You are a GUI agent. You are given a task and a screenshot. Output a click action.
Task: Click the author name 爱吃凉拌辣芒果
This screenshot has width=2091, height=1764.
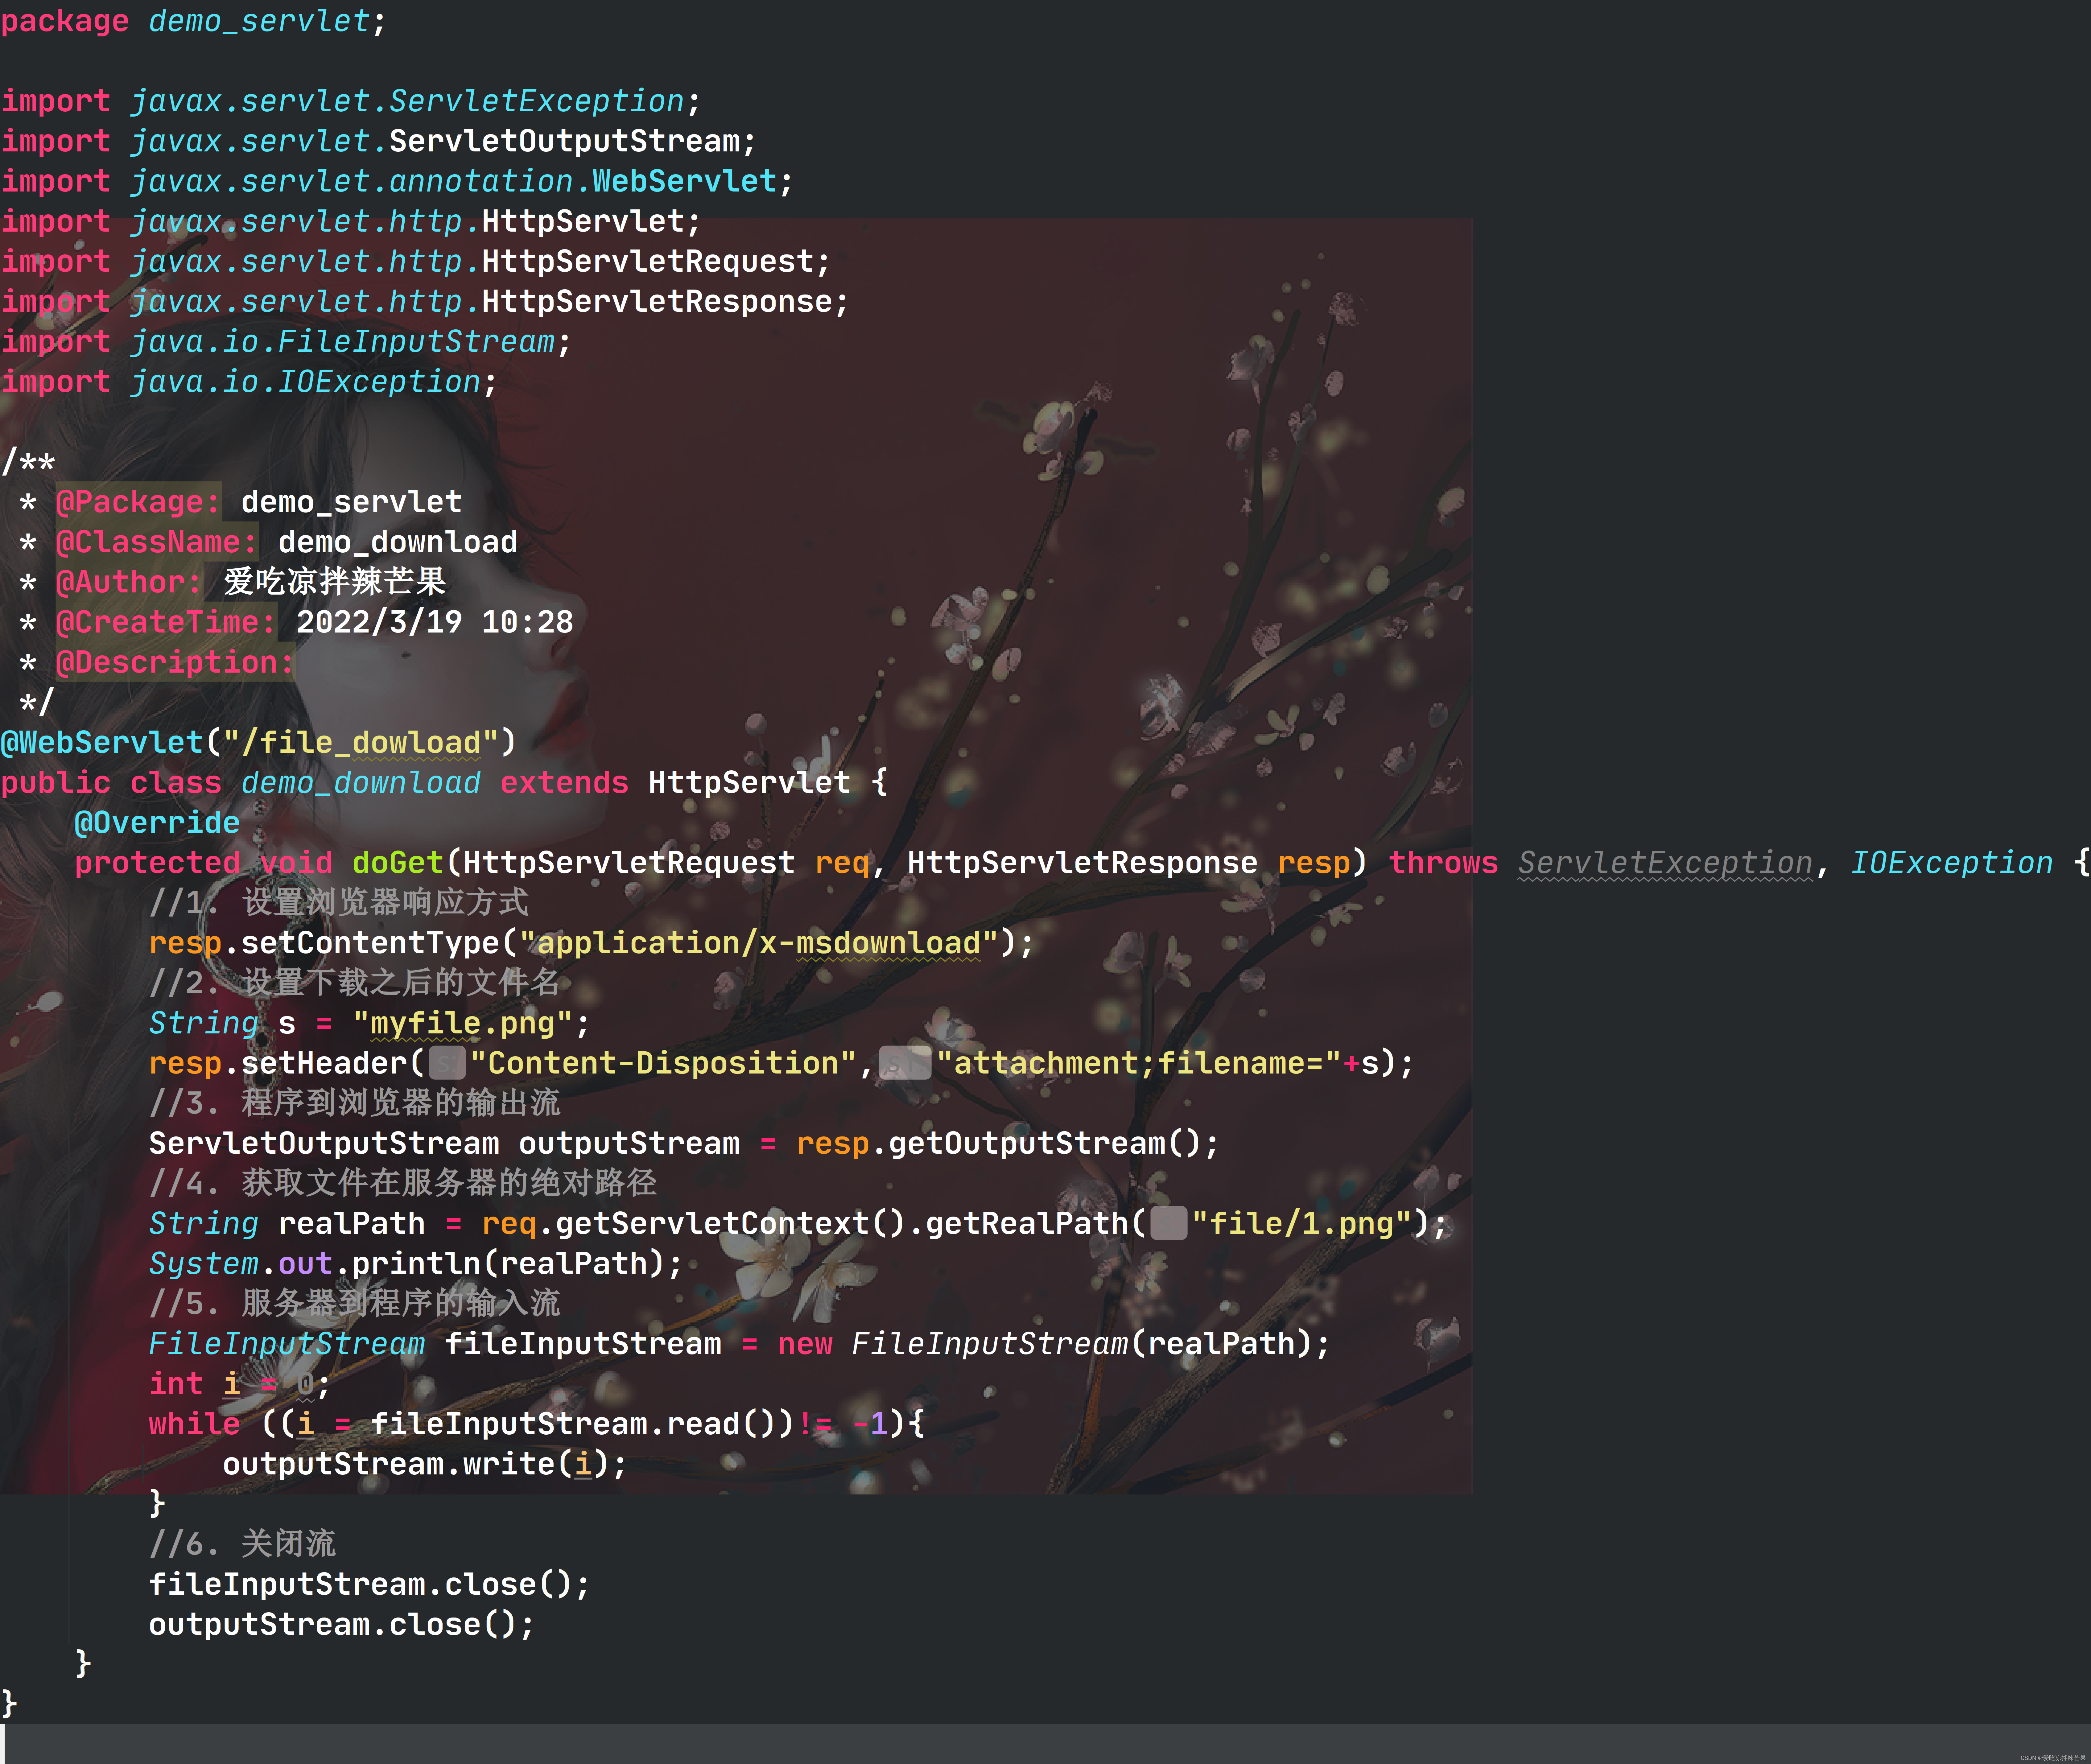point(335,582)
